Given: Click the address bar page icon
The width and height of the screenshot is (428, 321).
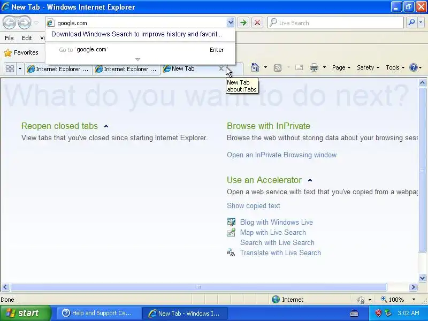Looking at the screenshot, I should [x=50, y=23].
